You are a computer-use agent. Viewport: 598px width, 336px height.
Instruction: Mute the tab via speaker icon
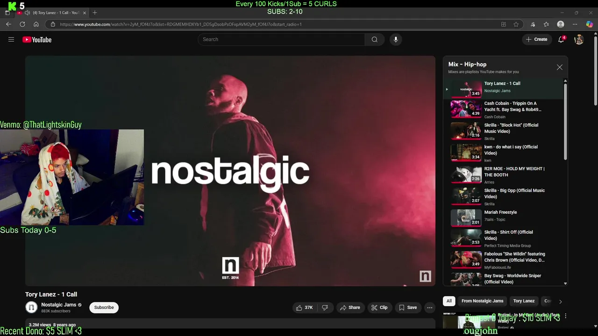(x=27, y=13)
